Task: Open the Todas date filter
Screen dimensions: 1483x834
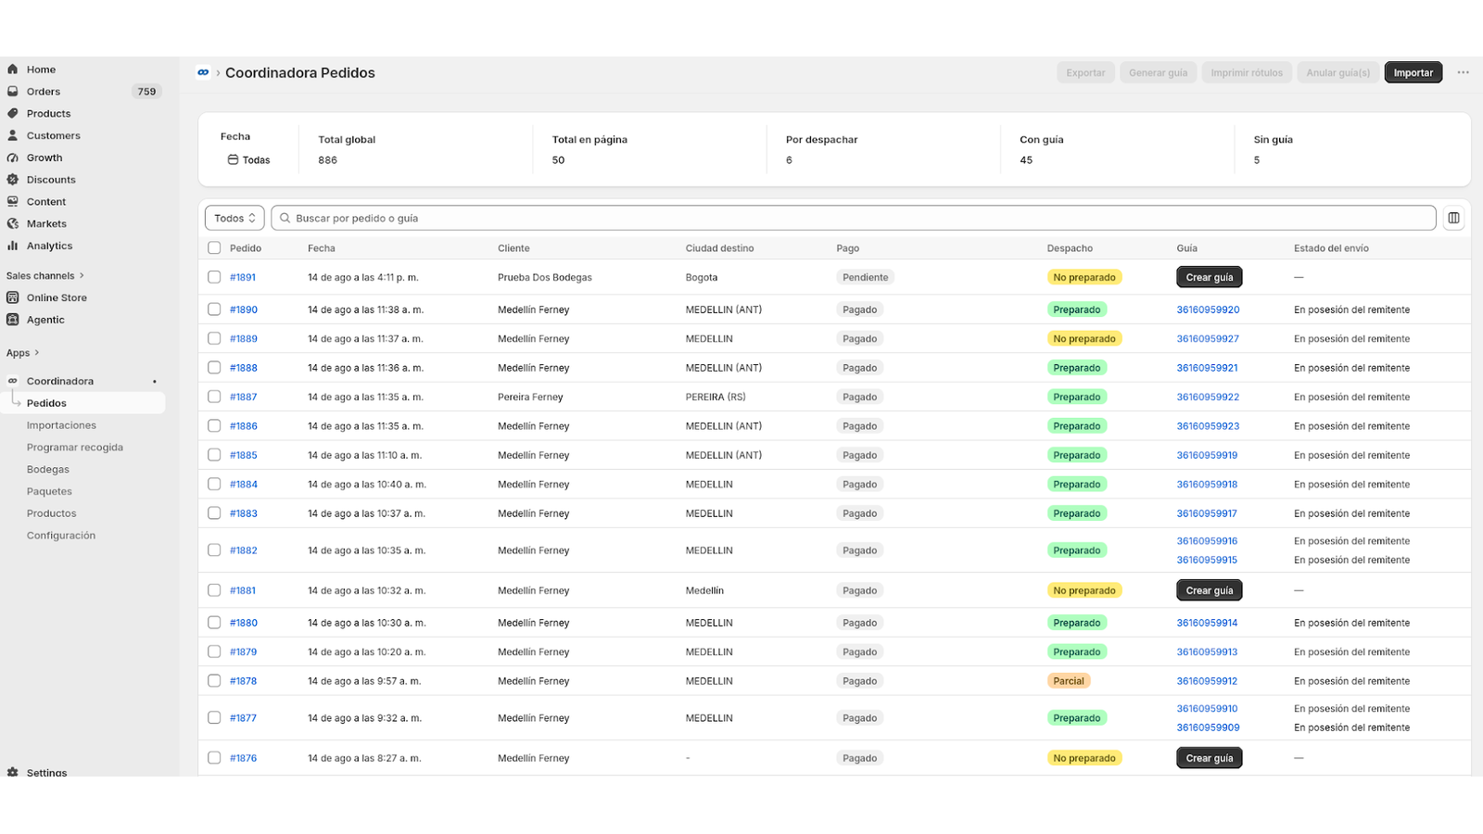Action: pyautogui.click(x=248, y=159)
